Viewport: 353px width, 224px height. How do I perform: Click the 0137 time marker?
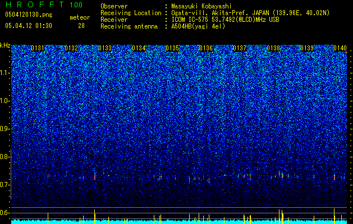coord(240,48)
